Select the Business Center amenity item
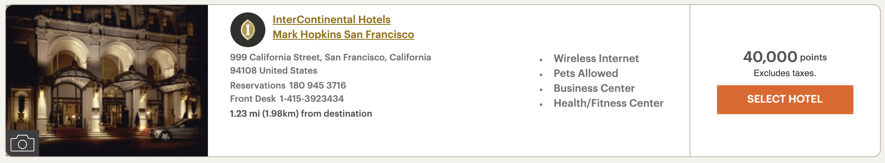The width and height of the screenshot is (885, 163). tap(594, 88)
